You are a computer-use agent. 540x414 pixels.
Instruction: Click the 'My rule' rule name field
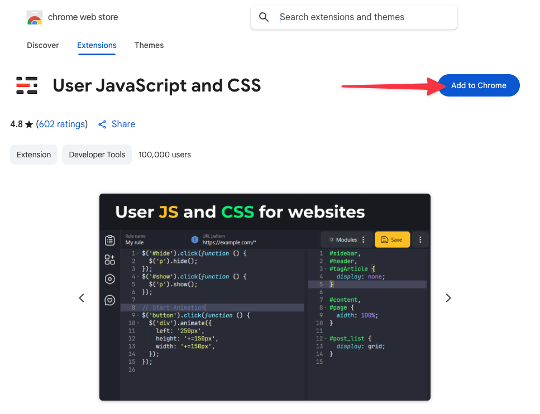click(x=154, y=239)
